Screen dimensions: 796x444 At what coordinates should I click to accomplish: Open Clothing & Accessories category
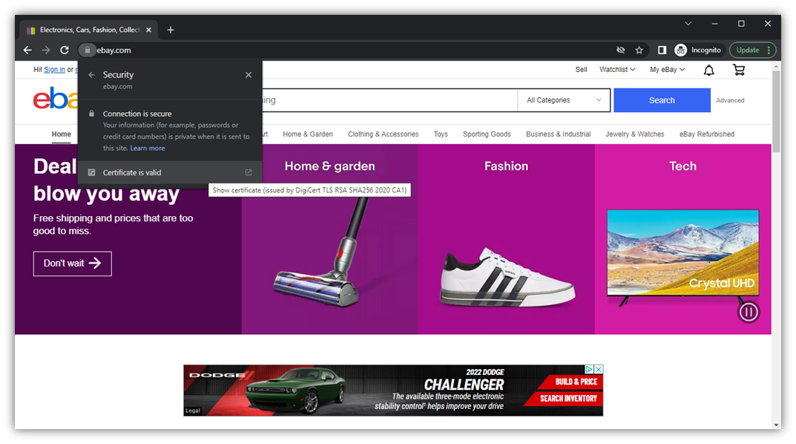(x=384, y=134)
